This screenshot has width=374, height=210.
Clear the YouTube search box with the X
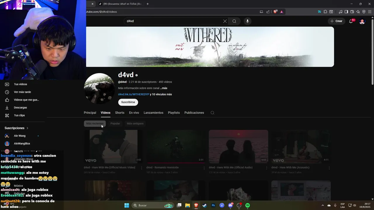click(225, 21)
